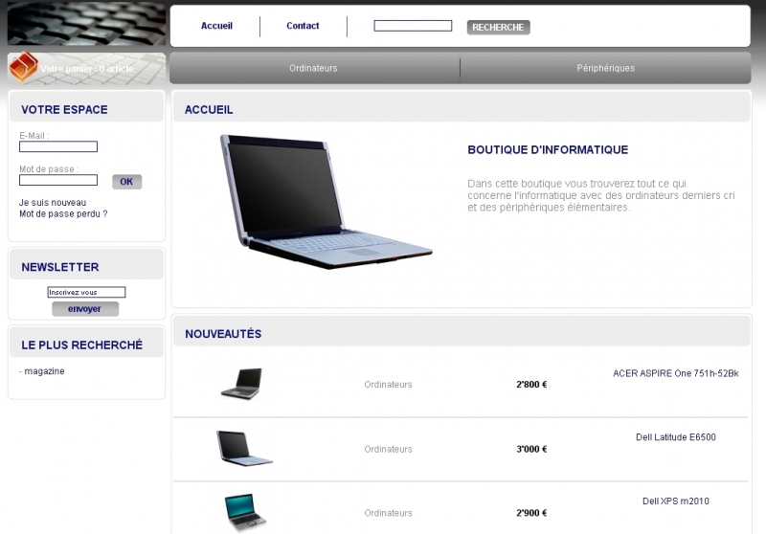Focus the Mot de passe field
The height and width of the screenshot is (534, 766).
(58, 180)
